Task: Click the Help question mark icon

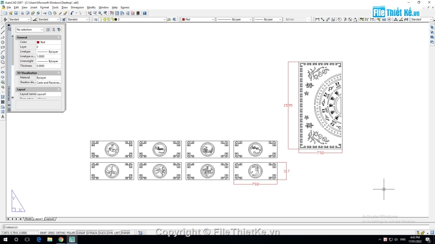Action: coord(145,13)
